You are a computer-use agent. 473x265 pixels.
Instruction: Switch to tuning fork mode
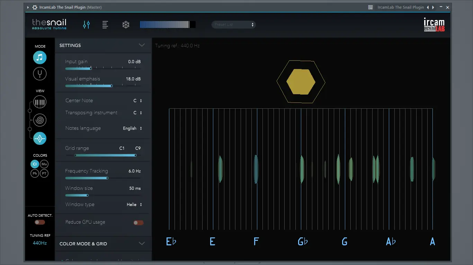[x=40, y=73]
